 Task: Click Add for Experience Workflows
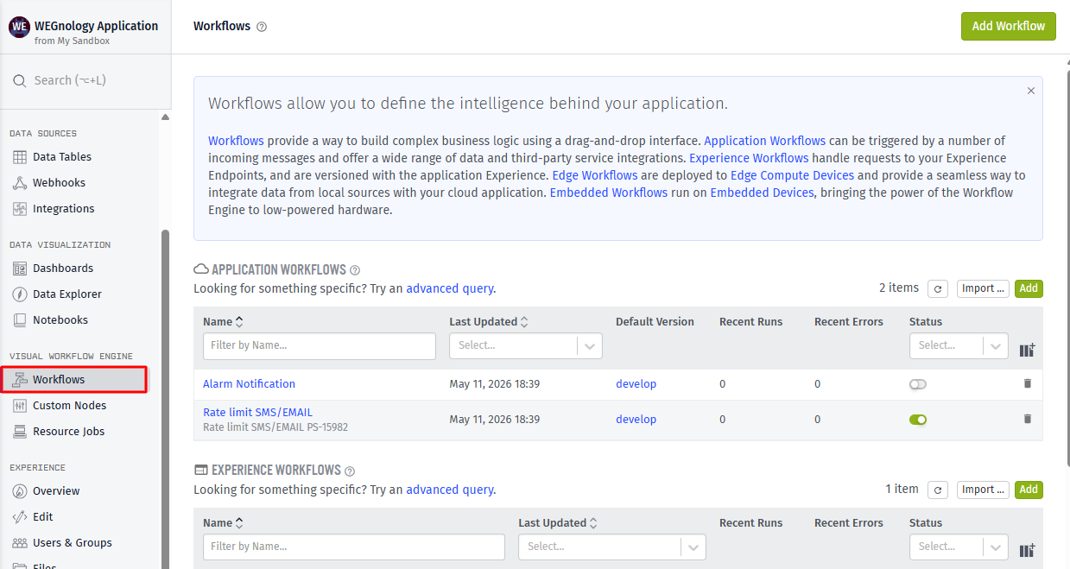click(x=1029, y=490)
